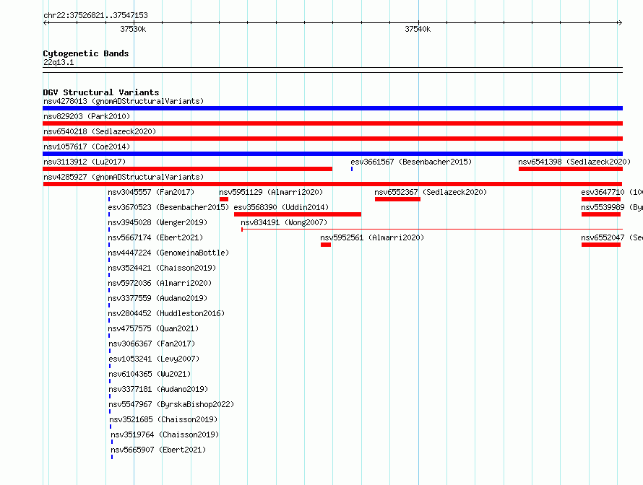Click the red bar under nsv4285927
The width and height of the screenshot is (643, 485).
[332, 184]
